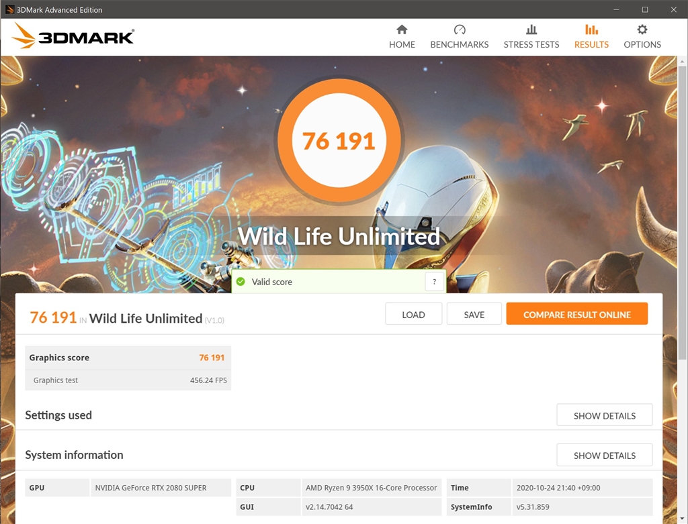This screenshot has height=524, width=688.
Task: Click the orange score circle 76 191
Action: pyautogui.click(x=339, y=140)
